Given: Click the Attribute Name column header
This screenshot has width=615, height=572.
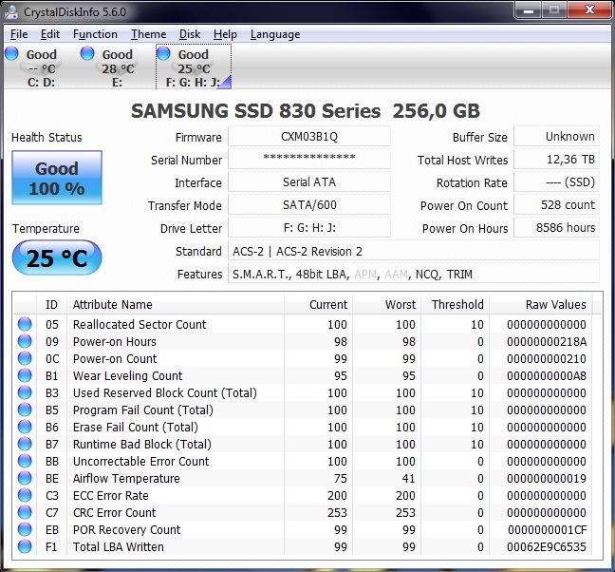Looking at the screenshot, I should coord(176,304).
